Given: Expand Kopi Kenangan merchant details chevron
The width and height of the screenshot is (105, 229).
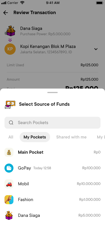Looking at the screenshot, I should 96,49.
